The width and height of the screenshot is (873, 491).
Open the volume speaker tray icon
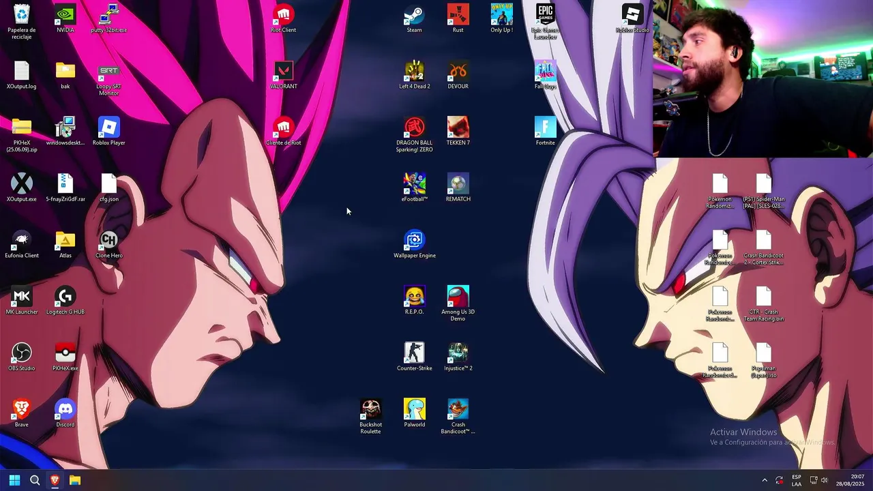click(825, 480)
